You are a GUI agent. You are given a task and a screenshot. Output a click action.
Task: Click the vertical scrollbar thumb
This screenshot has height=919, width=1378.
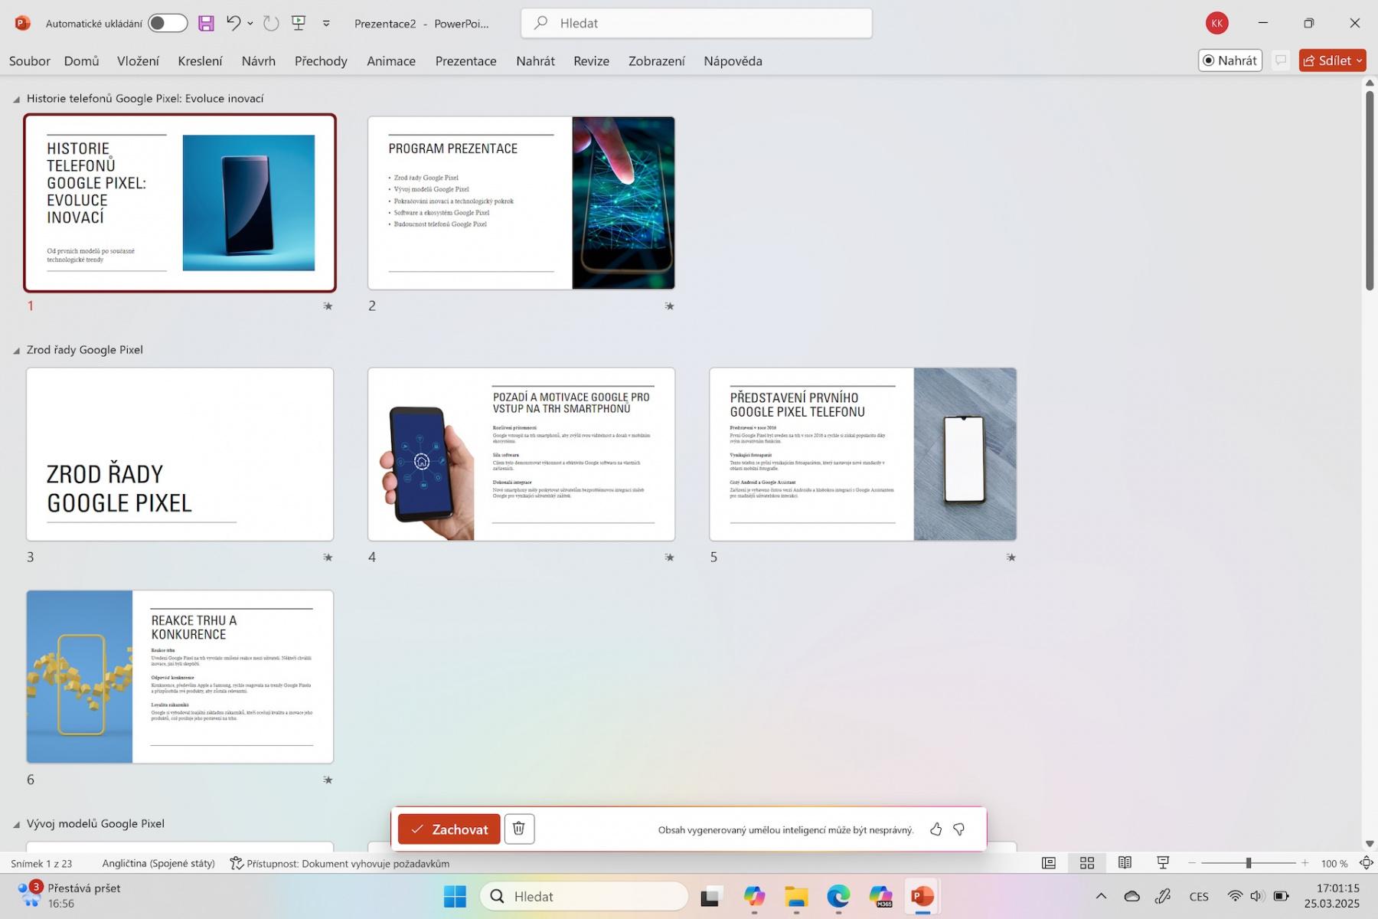coord(1370,190)
